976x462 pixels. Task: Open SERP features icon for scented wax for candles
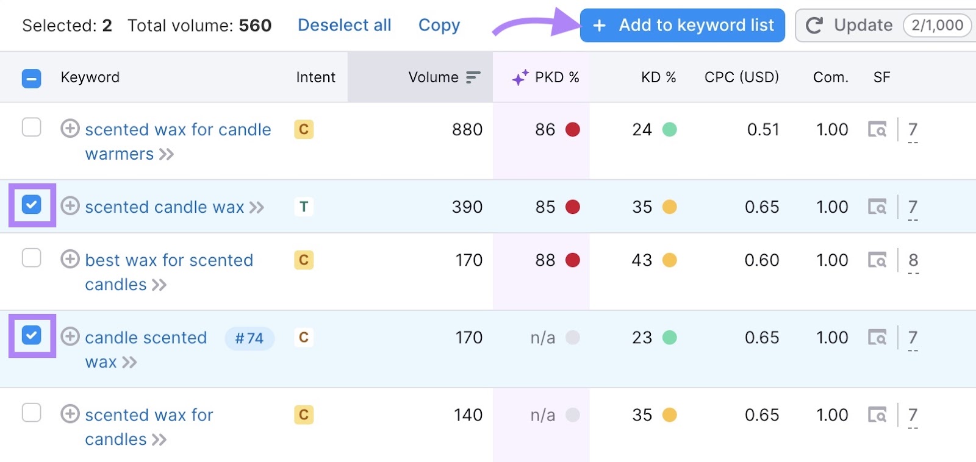(x=877, y=414)
